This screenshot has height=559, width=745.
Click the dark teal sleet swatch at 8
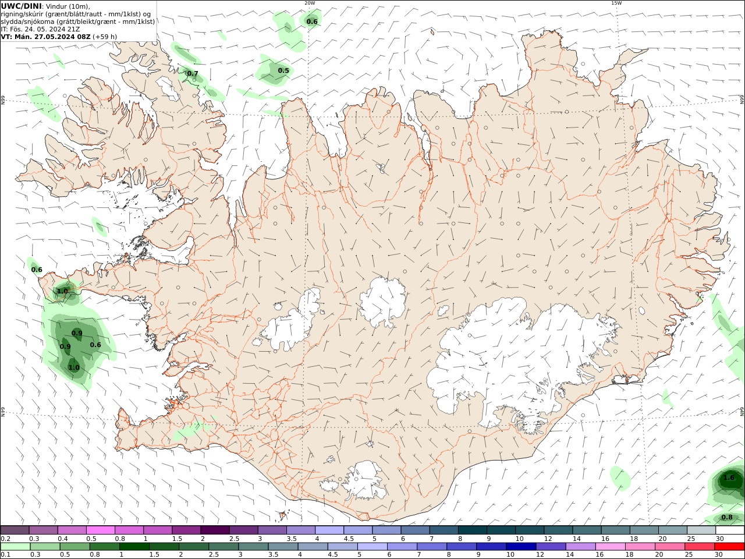point(473,530)
